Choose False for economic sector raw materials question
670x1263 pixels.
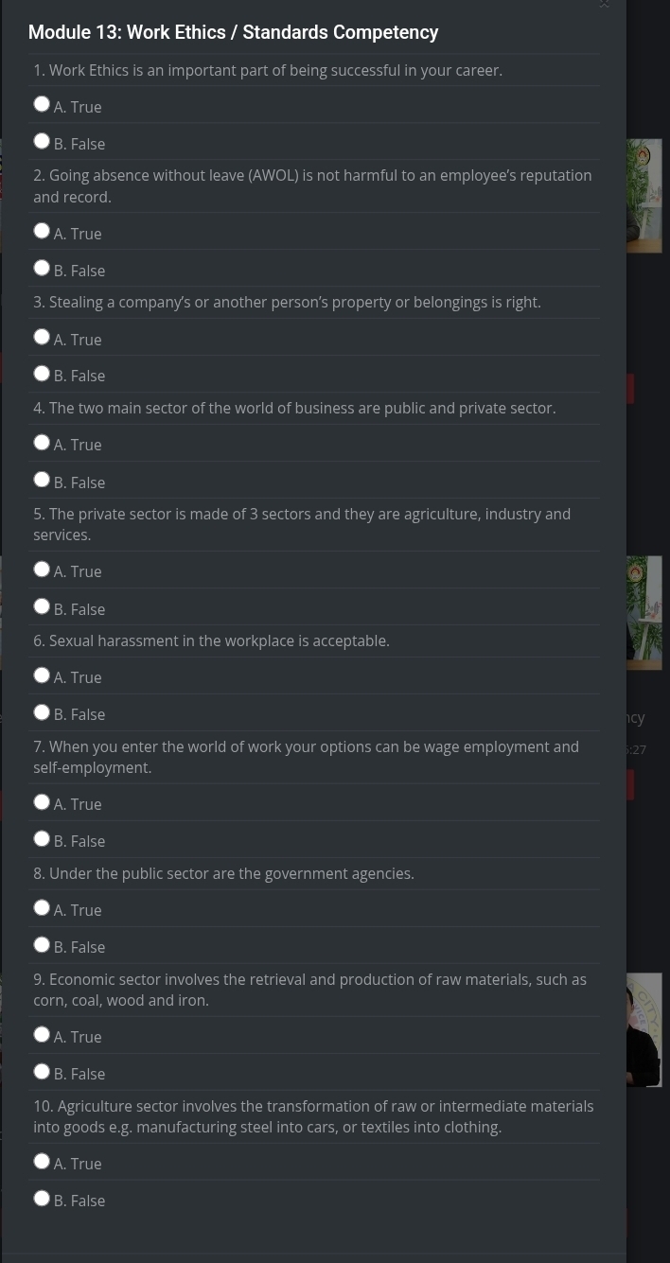[x=42, y=1072]
